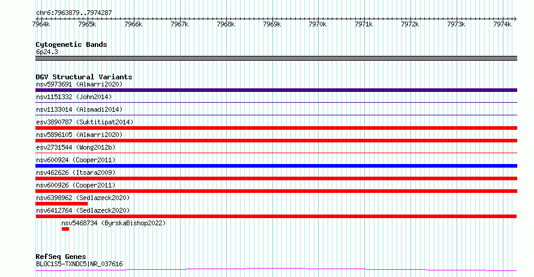Click the 7972k ruler position

[x=410, y=25]
